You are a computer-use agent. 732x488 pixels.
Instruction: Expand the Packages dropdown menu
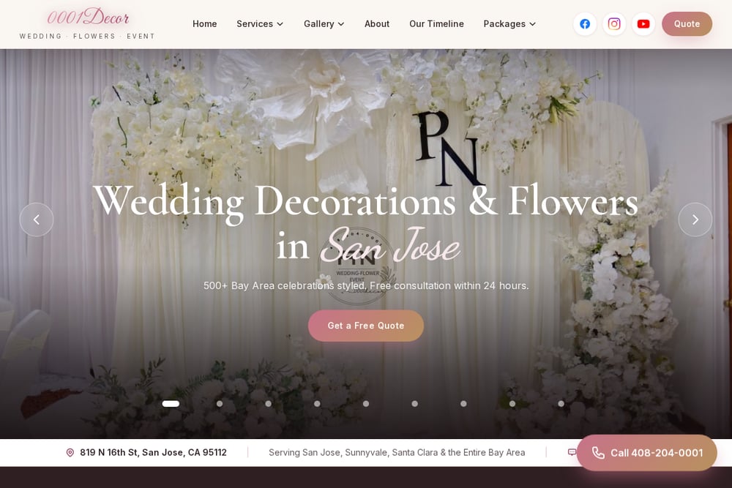coord(509,24)
